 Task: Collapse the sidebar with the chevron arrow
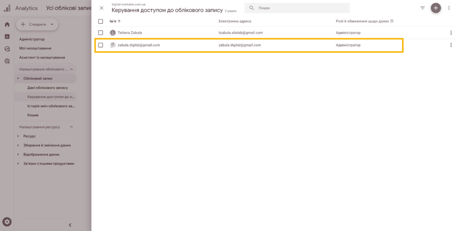point(70,225)
